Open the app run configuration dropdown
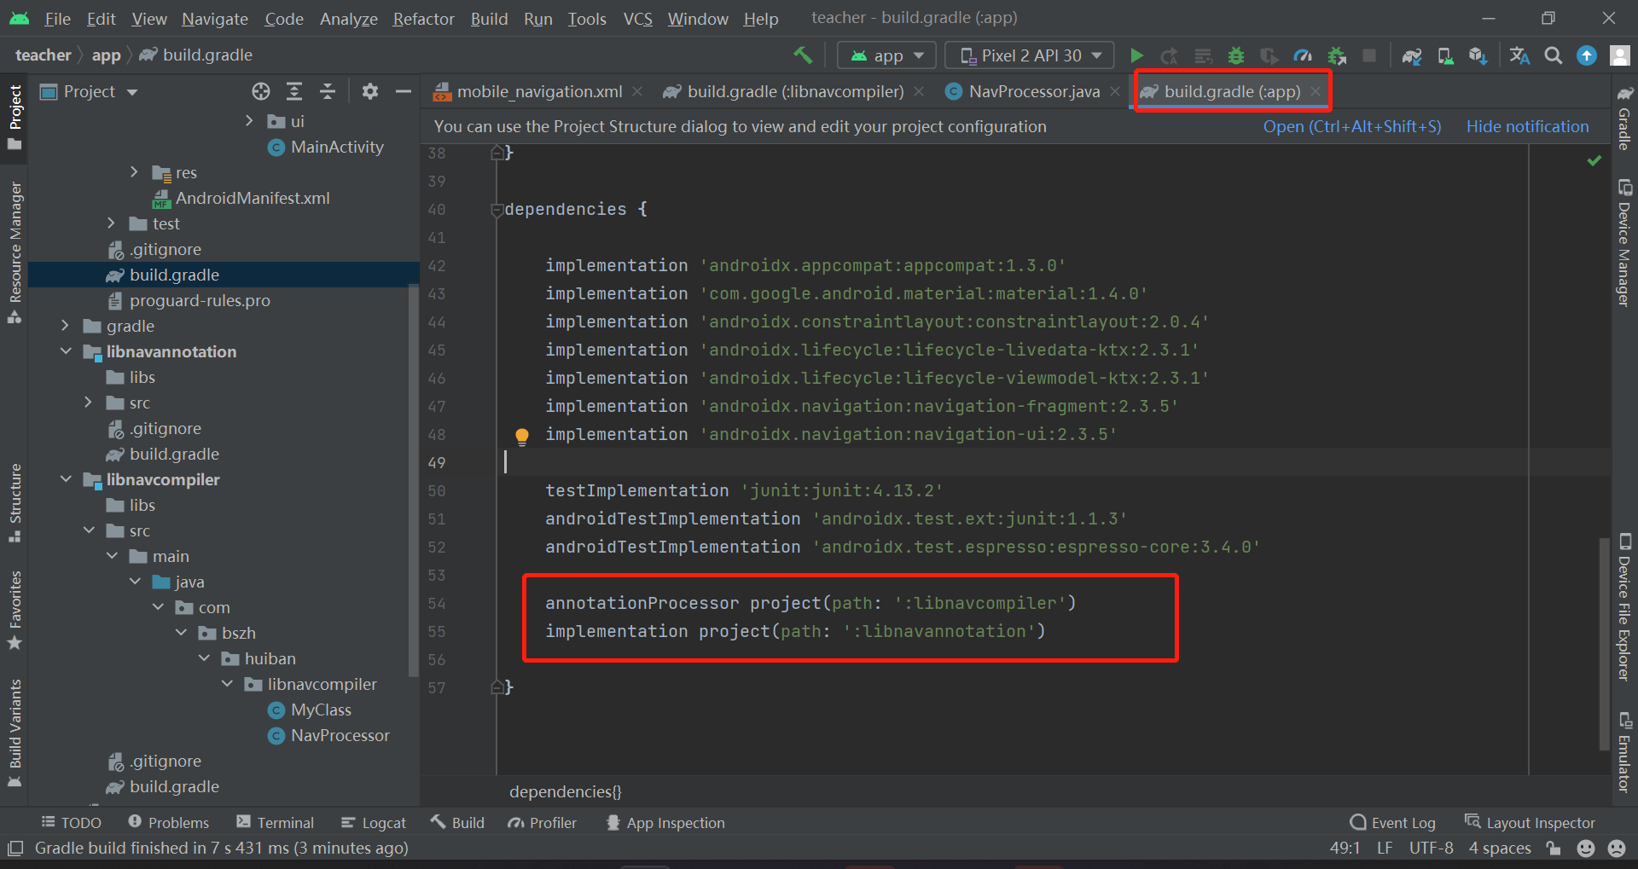Image resolution: width=1638 pixels, height=869 pixels. (887, 55)
